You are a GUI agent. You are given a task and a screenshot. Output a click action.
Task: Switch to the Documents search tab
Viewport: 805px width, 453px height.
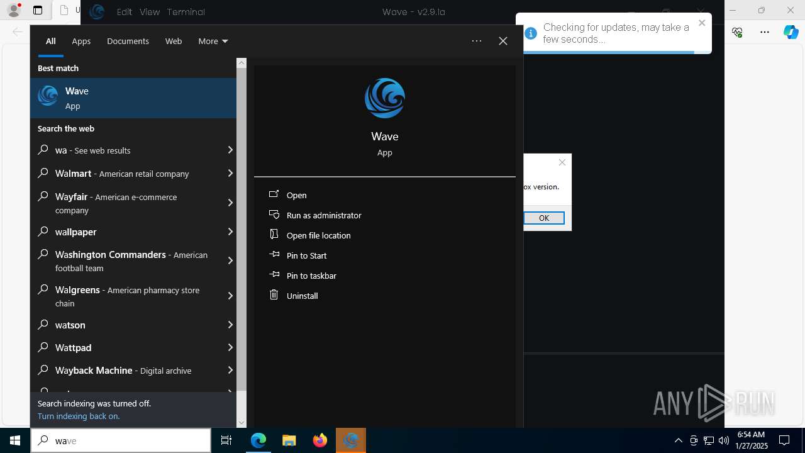(128, 41)
